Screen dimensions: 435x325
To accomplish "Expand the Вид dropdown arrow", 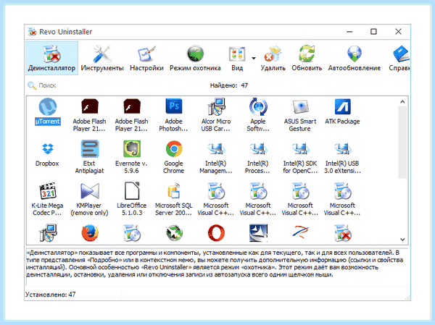I will point(254,58).
